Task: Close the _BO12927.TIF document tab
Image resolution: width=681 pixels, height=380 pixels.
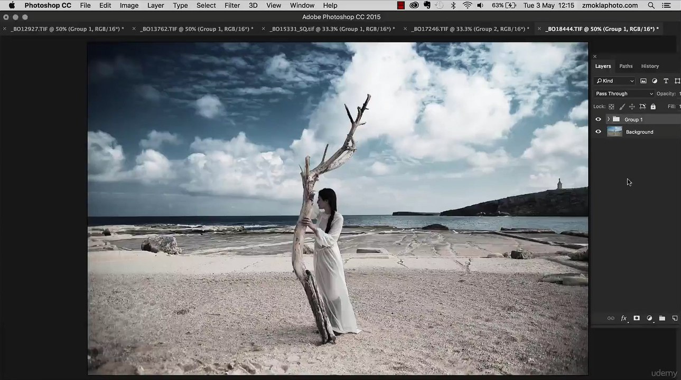Action: pos(4,29)
